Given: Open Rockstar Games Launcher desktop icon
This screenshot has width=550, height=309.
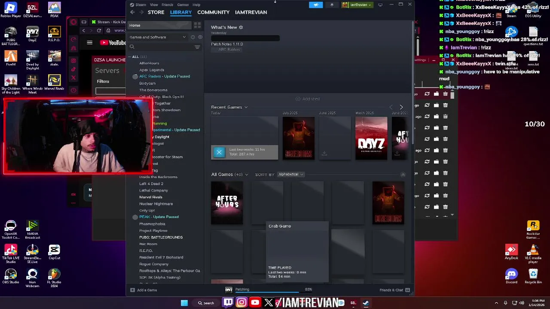Looking at the screenshot, I should [533, 230].
